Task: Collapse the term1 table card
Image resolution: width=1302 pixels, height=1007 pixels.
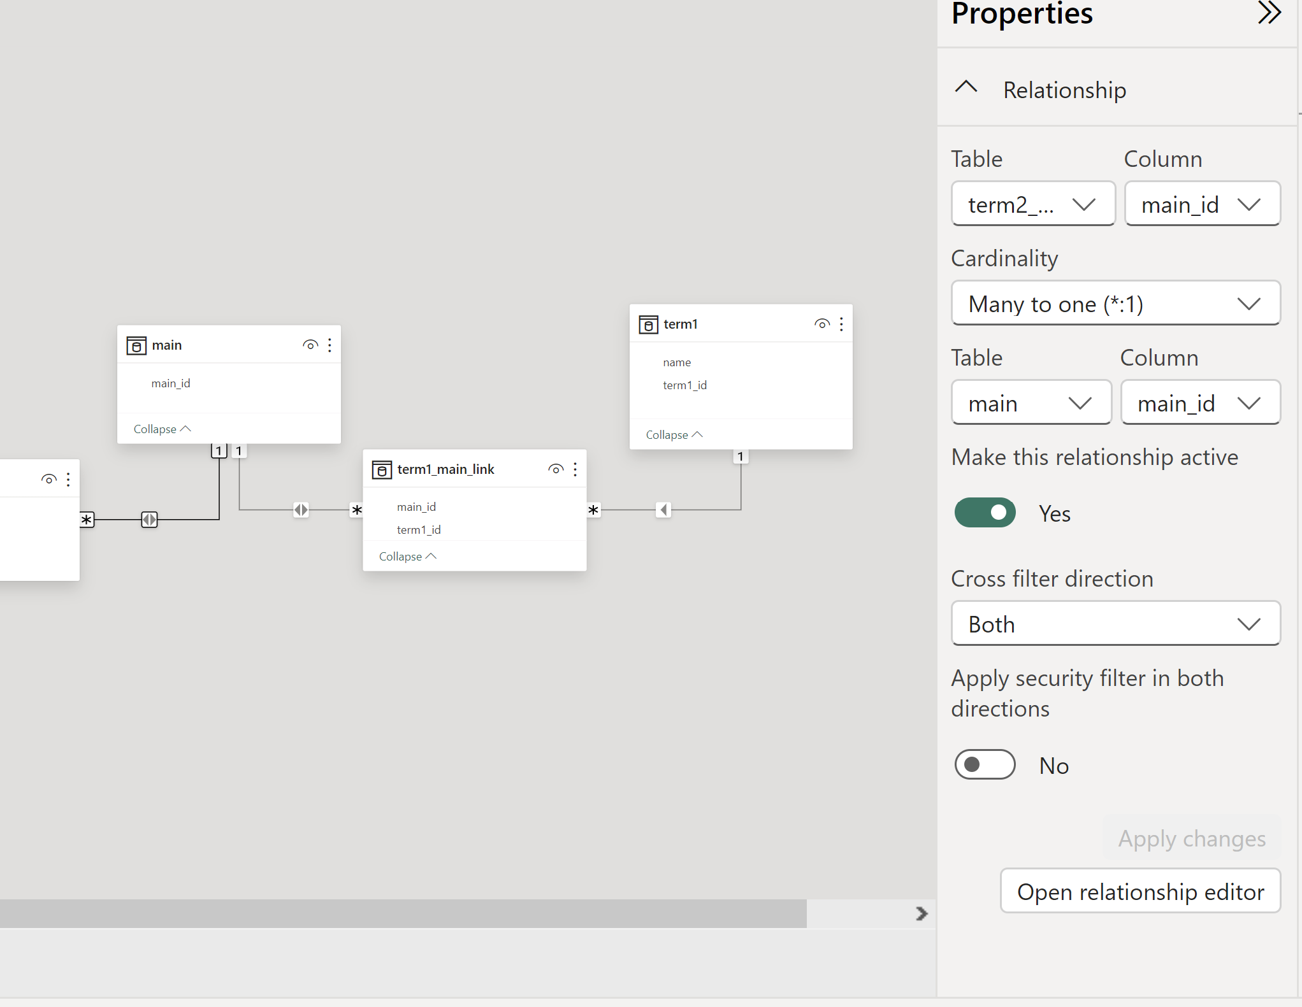Action: point(674,434)
